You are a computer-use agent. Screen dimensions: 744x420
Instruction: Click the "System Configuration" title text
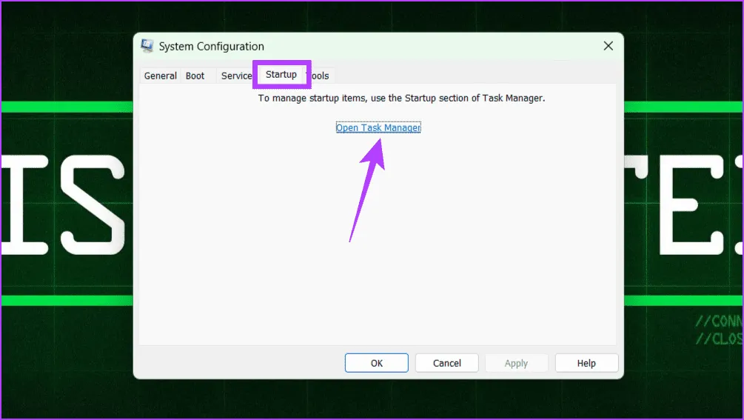click(212, 47)
